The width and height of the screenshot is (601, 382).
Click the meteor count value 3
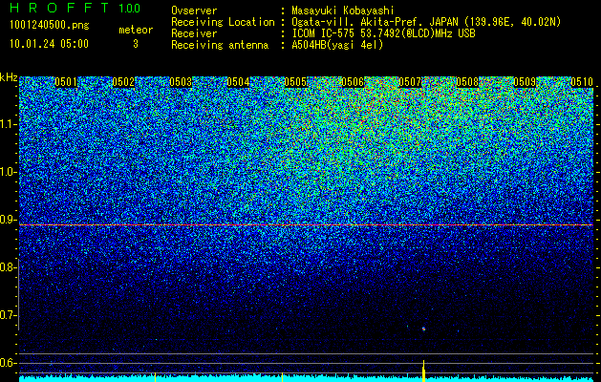[136, 44]
